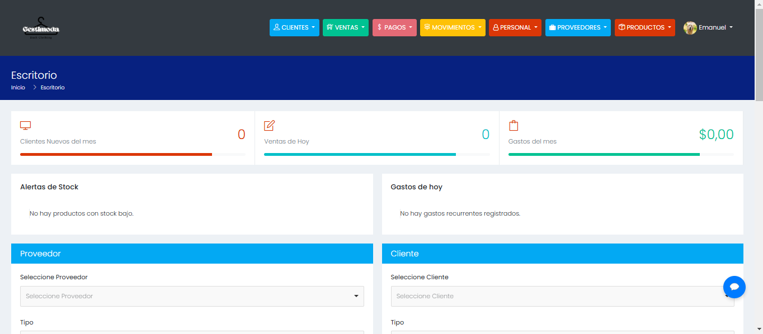Click the monitor icon above Clientes Nuevos del mes
This screenshot has height=334, width=763.
point(25,125)
